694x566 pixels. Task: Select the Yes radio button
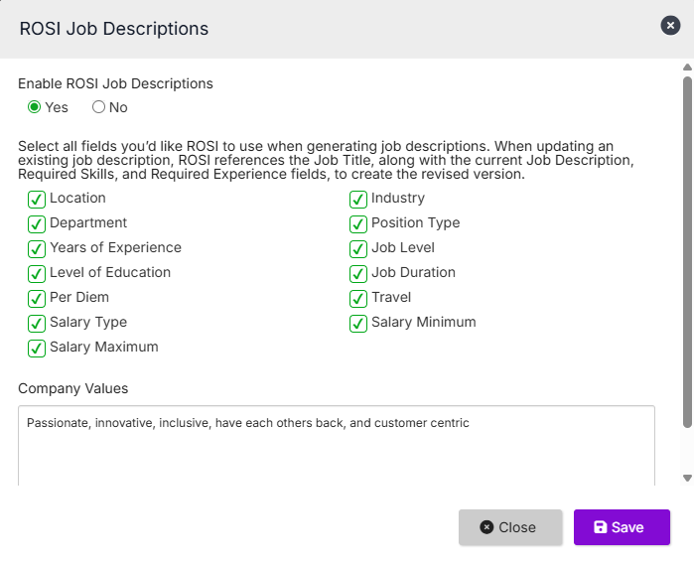(x=34, y=107)
